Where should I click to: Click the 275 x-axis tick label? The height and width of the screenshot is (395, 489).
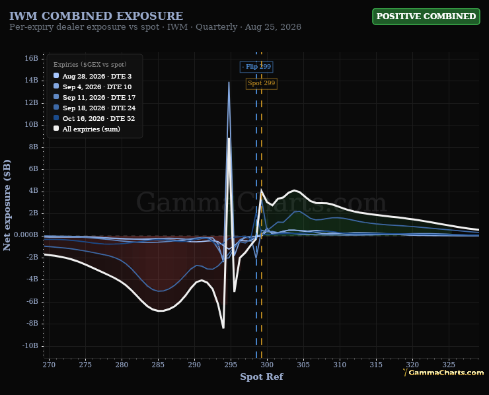click(x=85, y=365)
